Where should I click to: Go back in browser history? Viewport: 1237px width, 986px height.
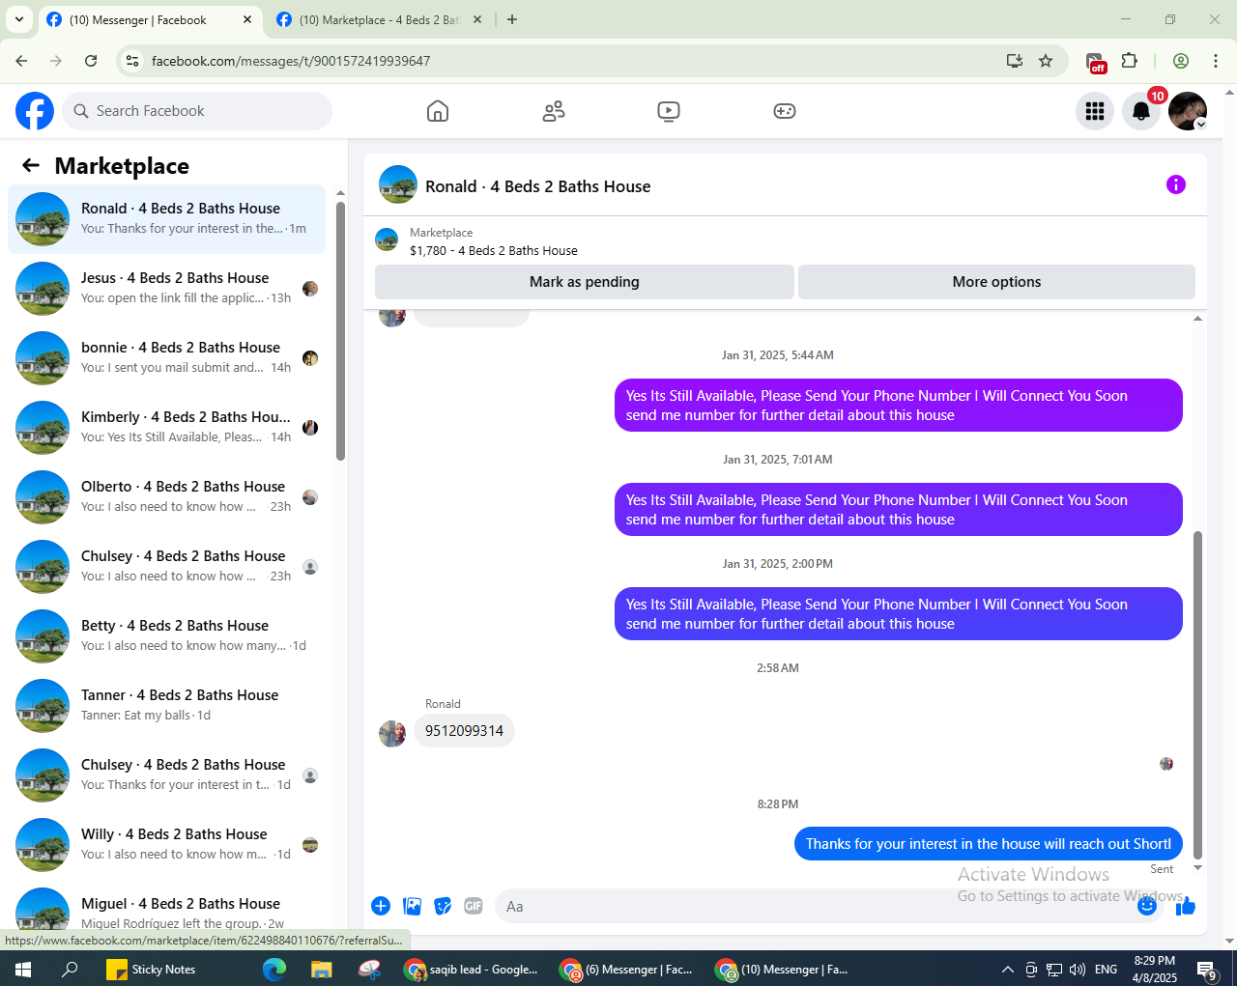pyautogui.click(x=21, y=61)
